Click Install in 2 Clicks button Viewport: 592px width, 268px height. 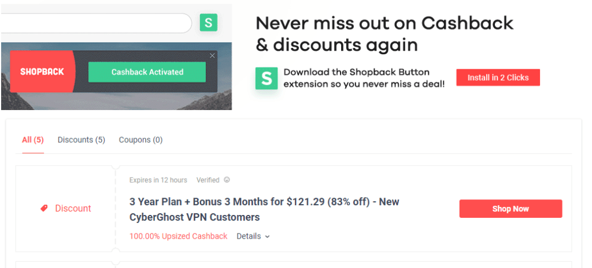click(x=498, y=77)
